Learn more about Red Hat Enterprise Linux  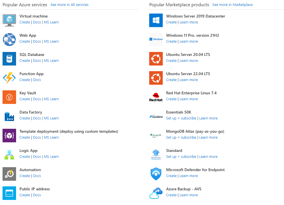(x=189, y=99)
